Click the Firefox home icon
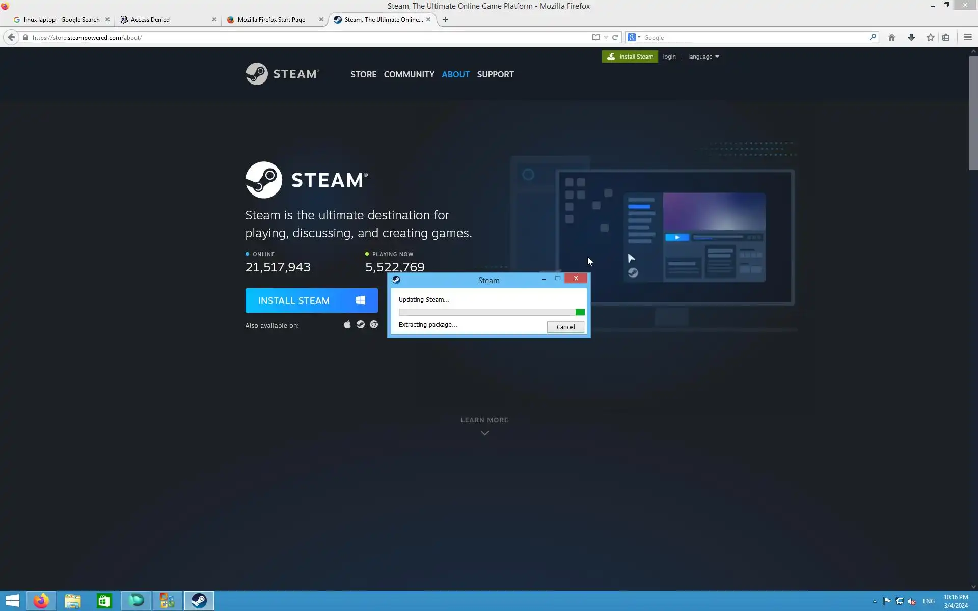 [891, 37]
